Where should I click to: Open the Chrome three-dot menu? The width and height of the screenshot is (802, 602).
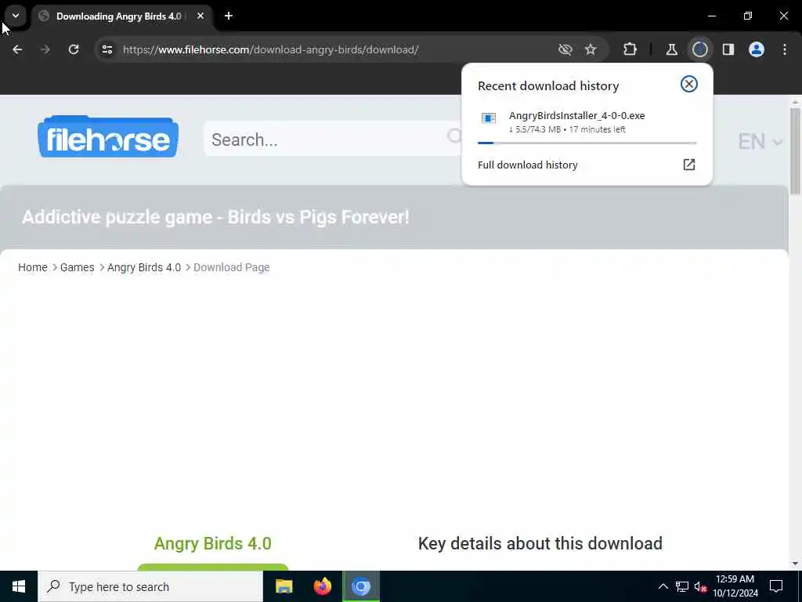[x=785, y=49]
